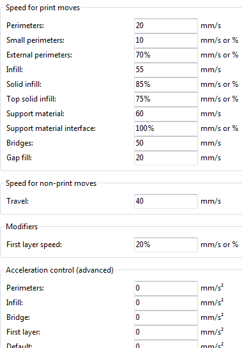242x348 pixels.
Task: Click the Support material speed field
Action: click(x=166, y=114)
